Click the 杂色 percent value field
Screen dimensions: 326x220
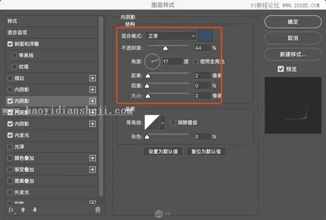point(202,137)
